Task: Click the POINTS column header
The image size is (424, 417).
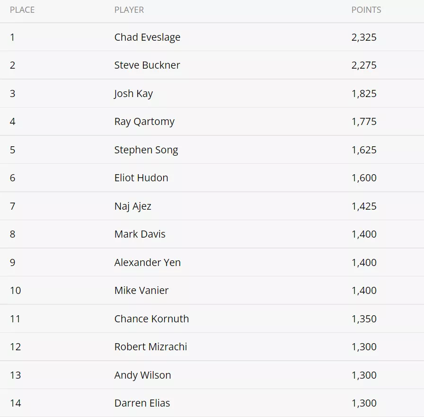Action: tap(366, 10)
